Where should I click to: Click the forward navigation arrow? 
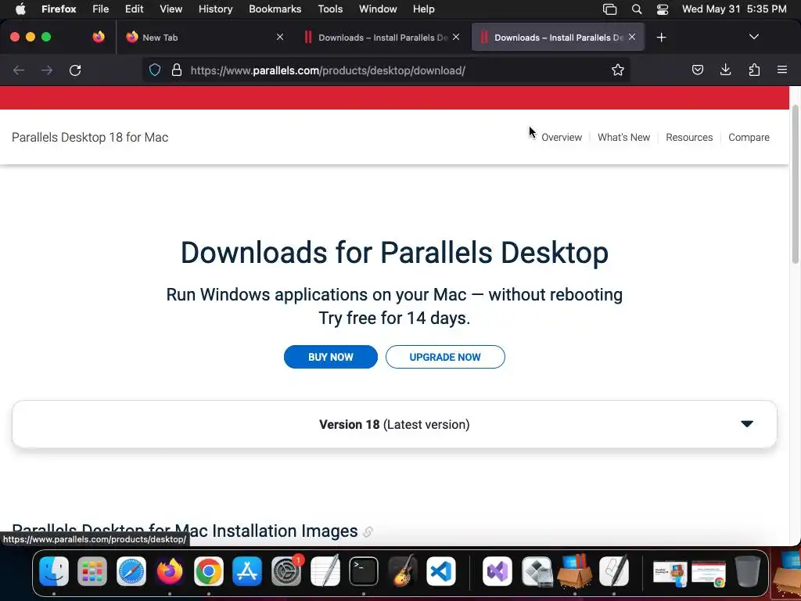(47, 70)
